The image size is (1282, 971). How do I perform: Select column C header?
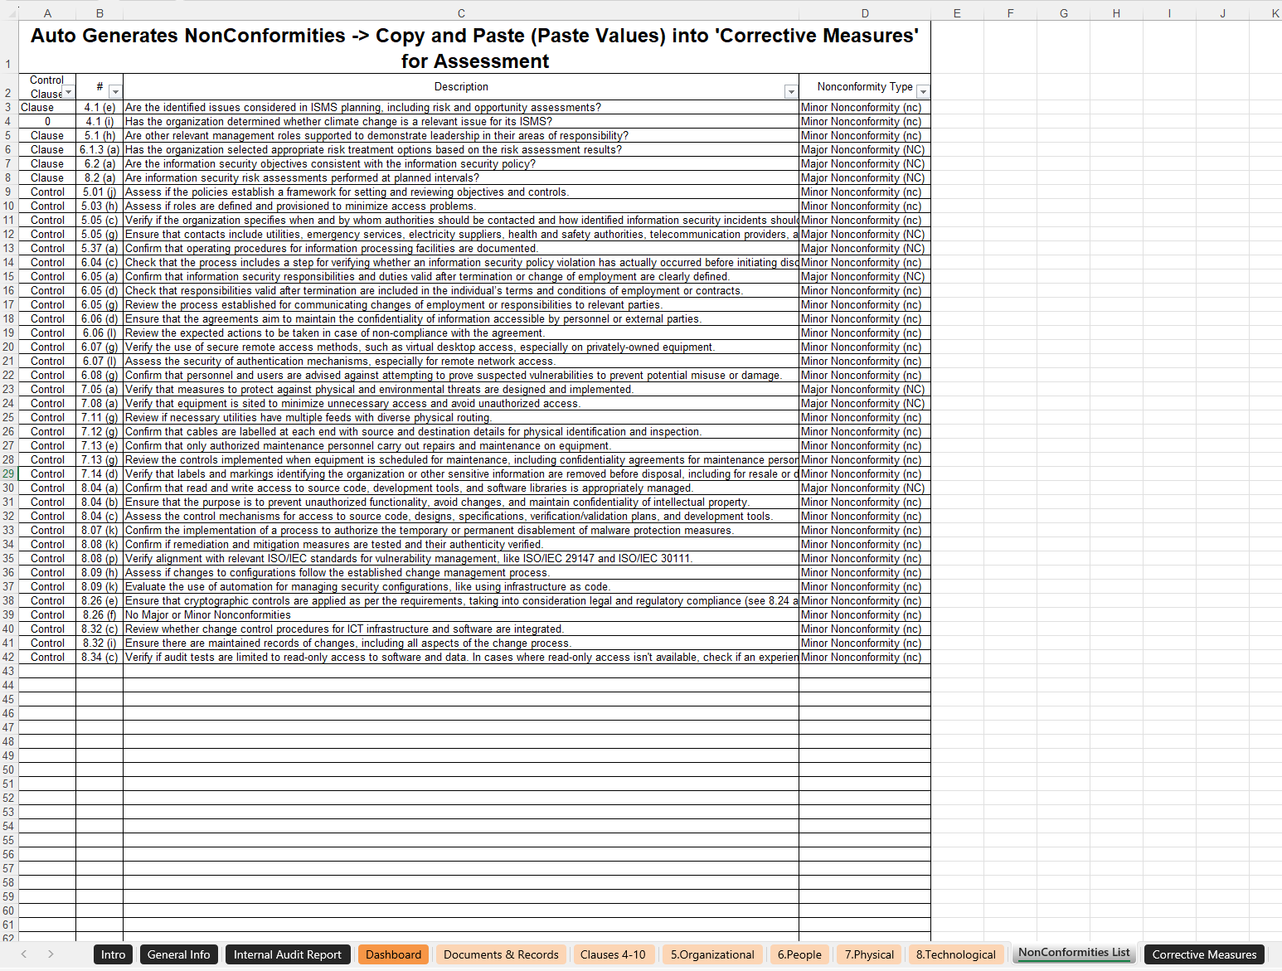coord(461,13)
